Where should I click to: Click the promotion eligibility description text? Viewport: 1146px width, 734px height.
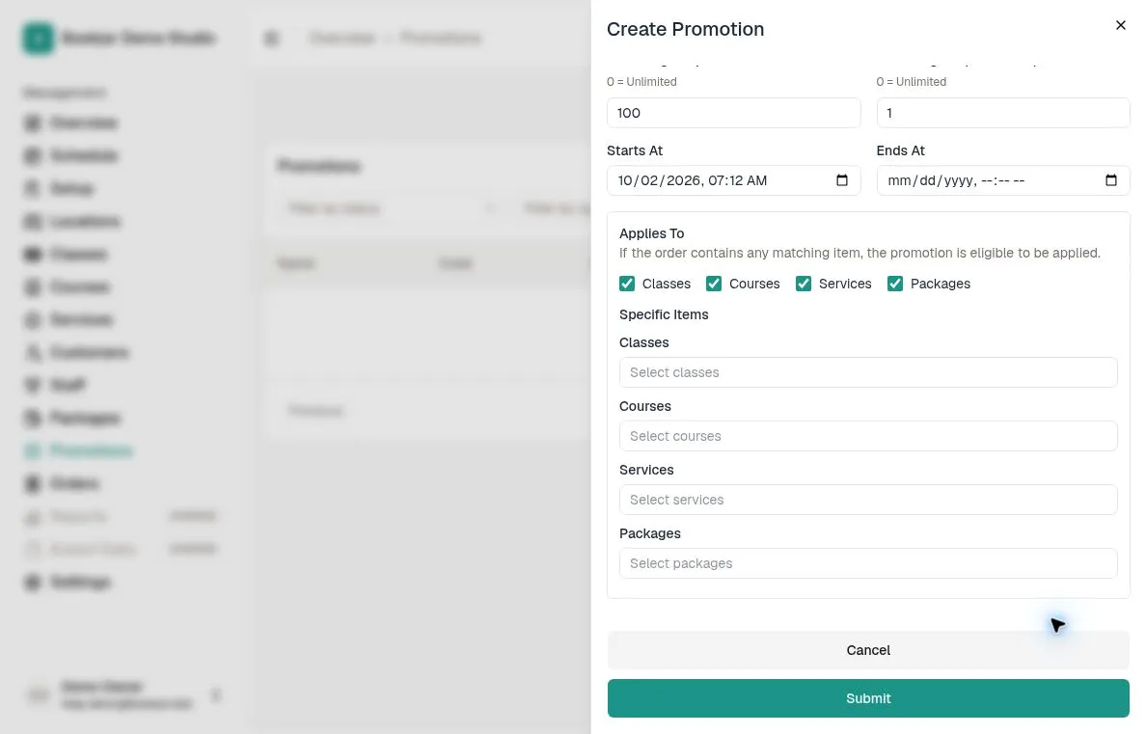click(859, 253)
